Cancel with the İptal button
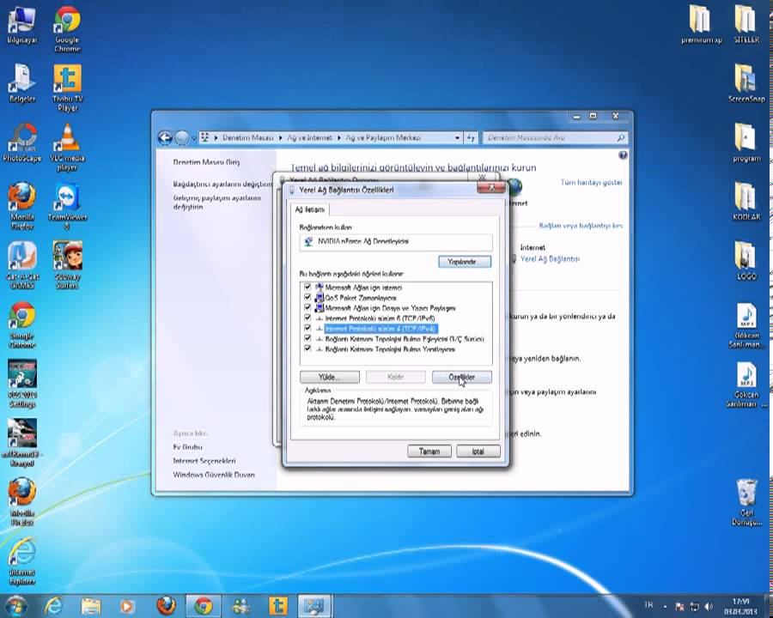The height and width of the screenshot is (618, 773). coord(478,451)
